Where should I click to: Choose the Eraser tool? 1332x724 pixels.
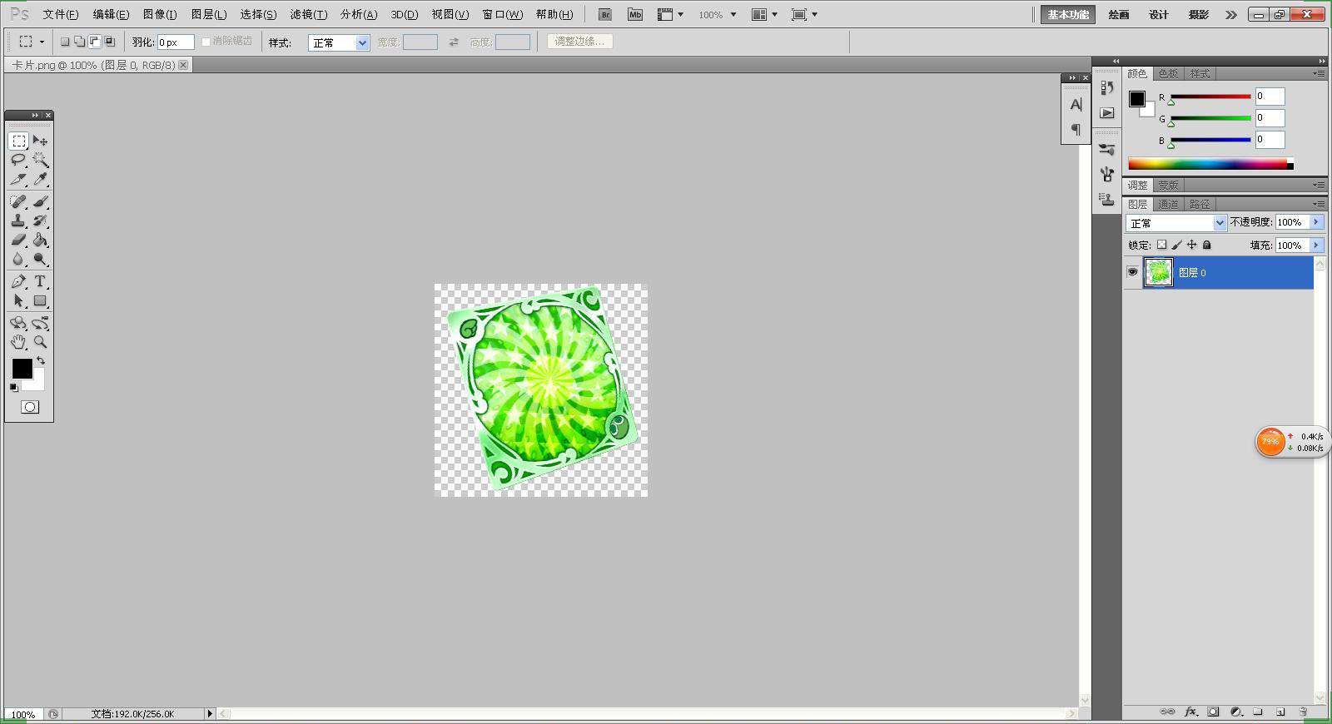click(18, 240)
